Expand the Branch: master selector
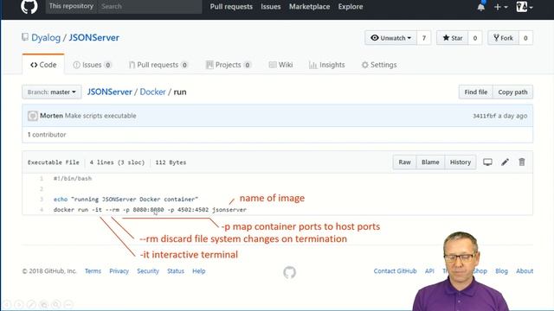554x311 pixels. pos(52,92)
